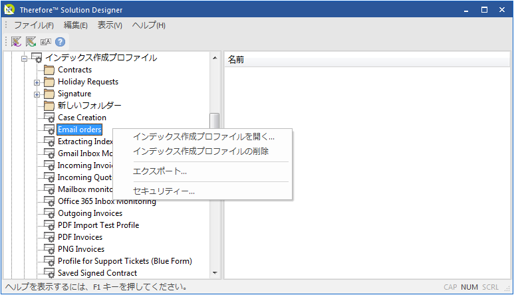Image resolution: width=514 pixels, height=295 pixels.
Task: Click the CAP indicator in status bar
Action: click(450, 287)
